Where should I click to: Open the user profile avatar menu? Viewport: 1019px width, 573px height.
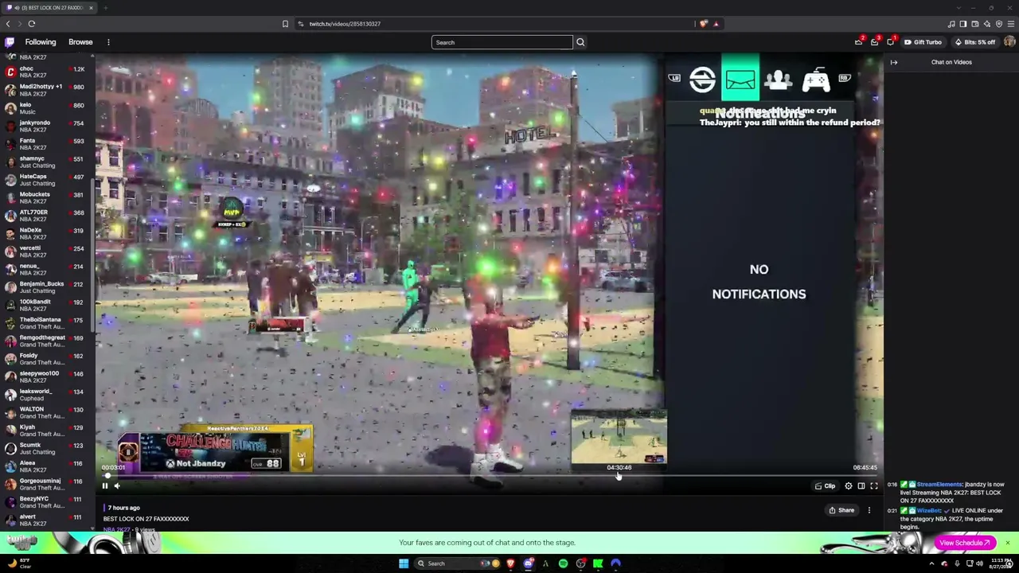[x=1009, y=42]
